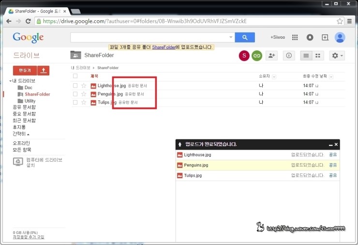
Task: Click 내 드라이브 breadcrumb
Action: (x=80, y=68)
